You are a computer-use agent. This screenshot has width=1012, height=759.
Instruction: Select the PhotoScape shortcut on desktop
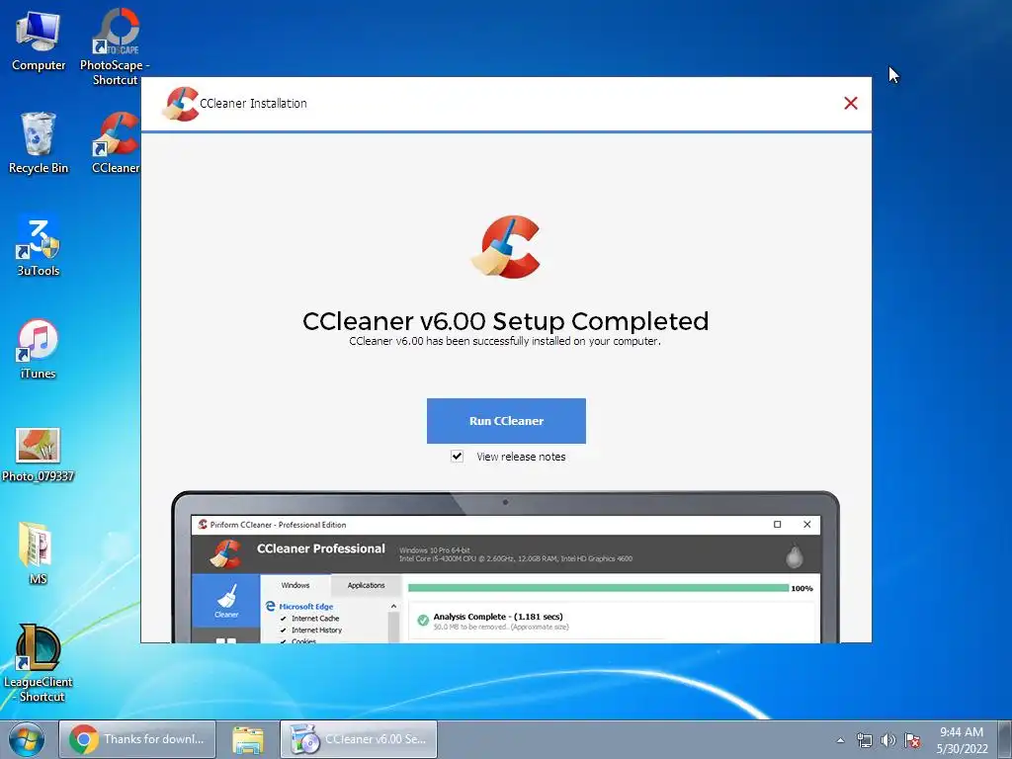tap(115, 47)
